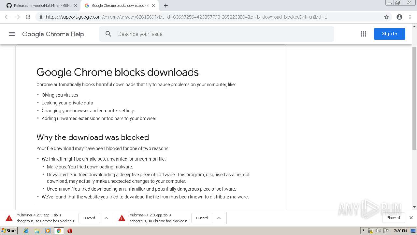Click the first download's red warning icon

pos(9,218)
